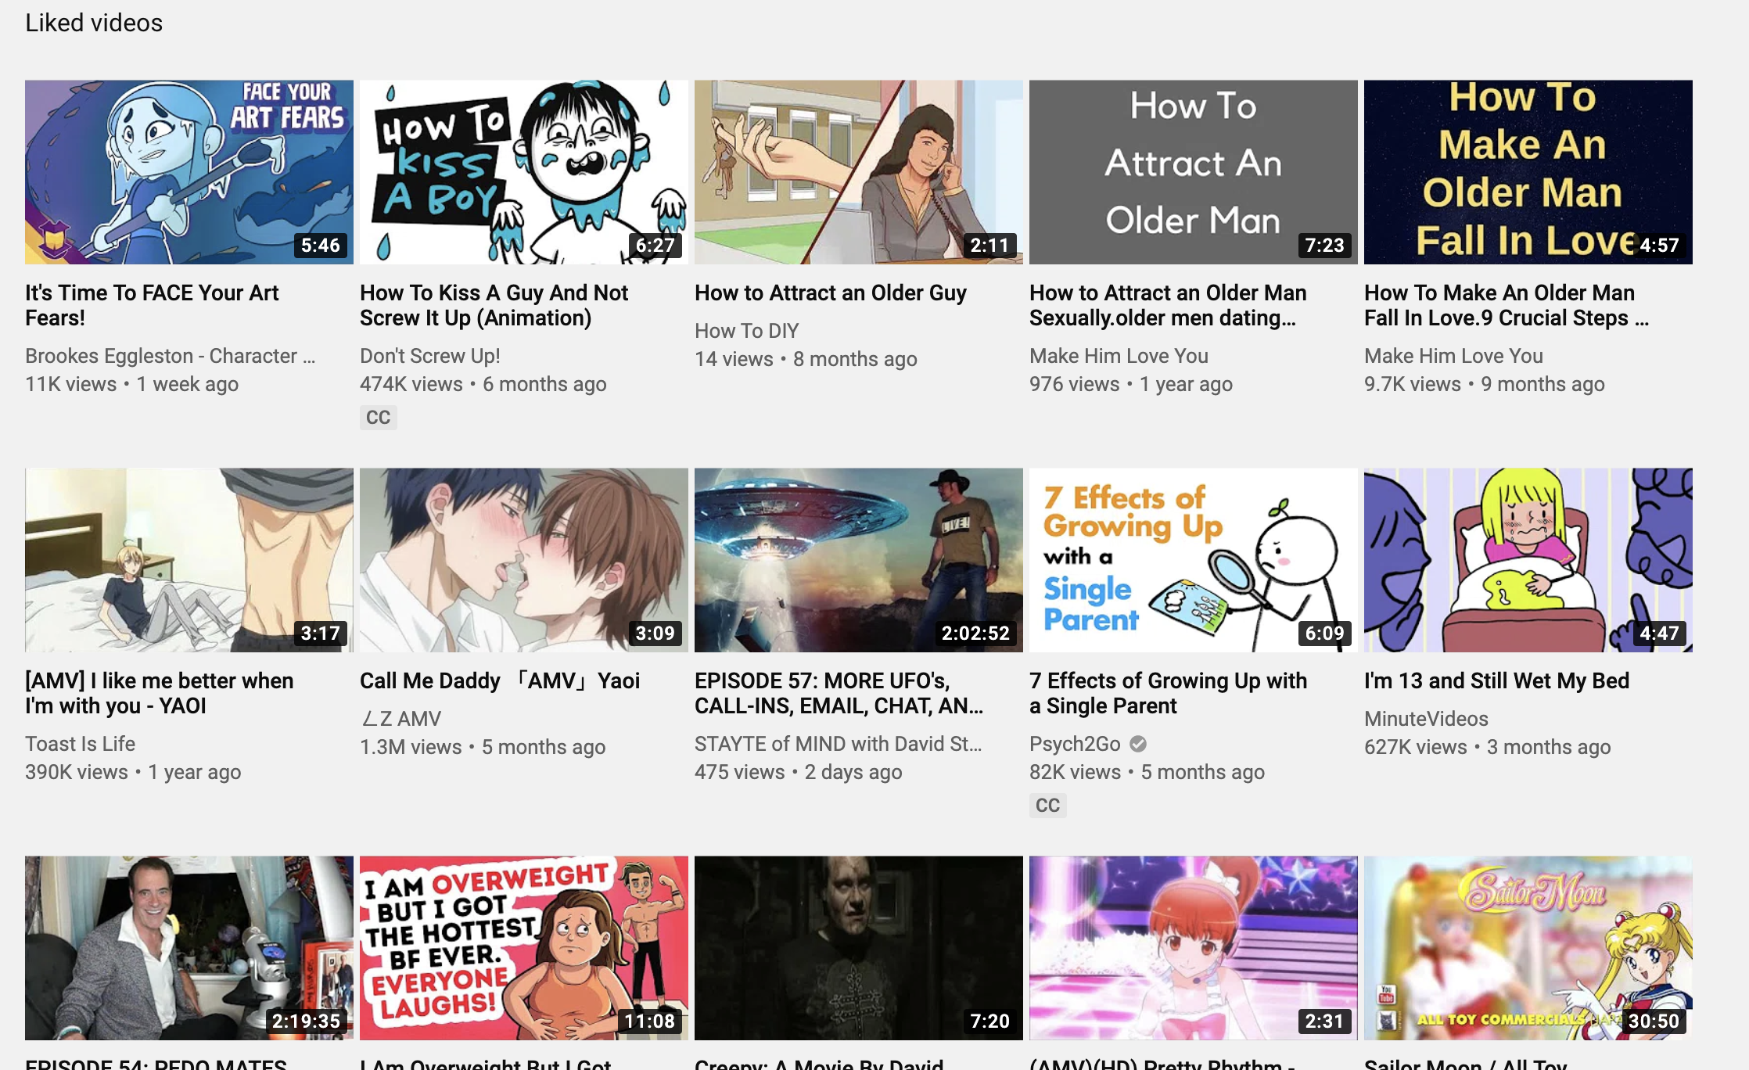Open 'How to Attract an Older Guy' title
This screenshot has width=1749, height=1070.
(830, 293)
